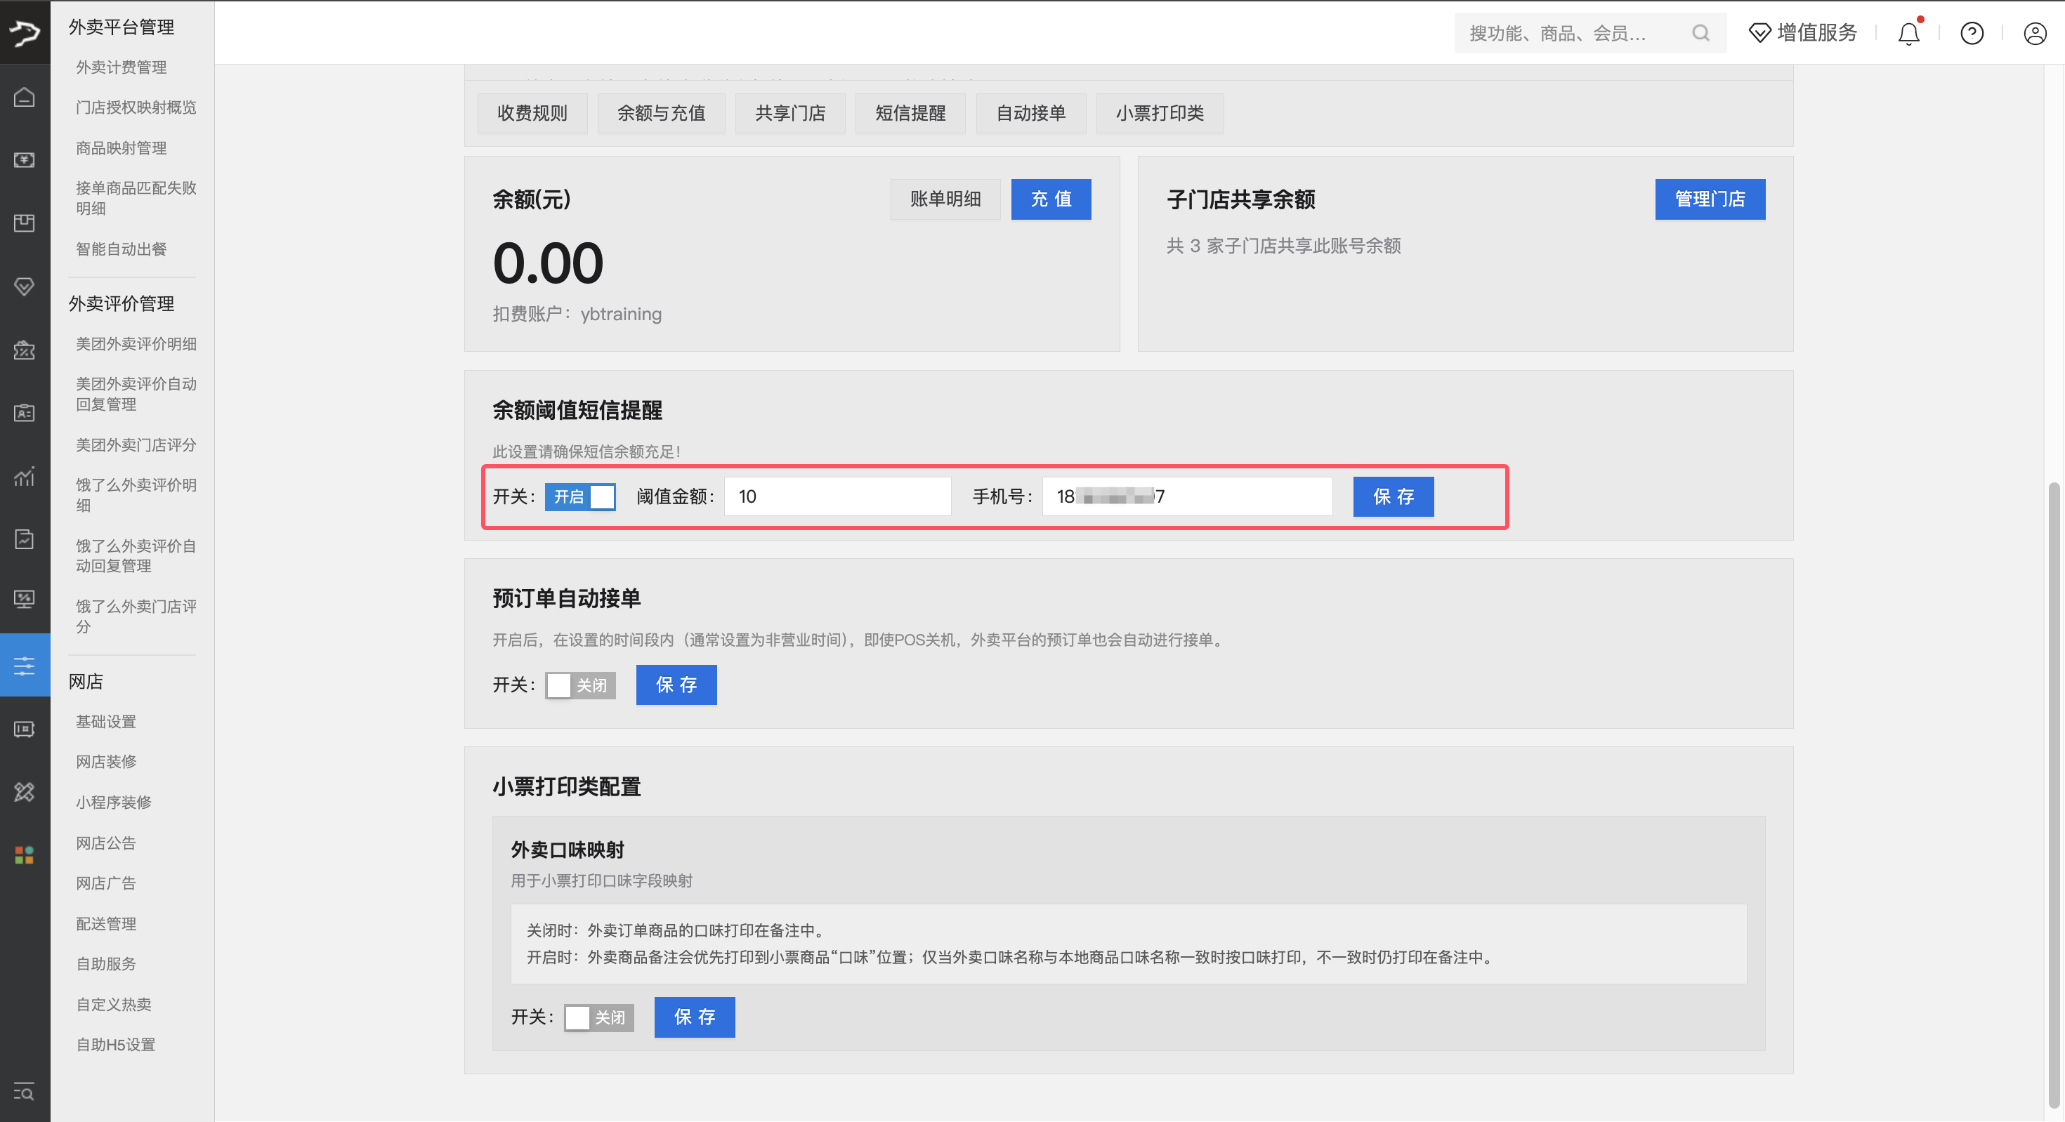2065x1122 pixels.
Task: Click the 阈值金额 input field
Action: point(837,497)
